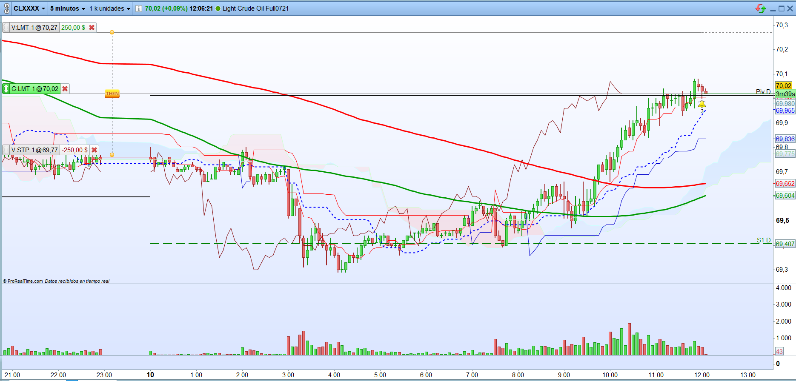Cancel the C:LMT 1@70,02 order
Viewport: 796px width, 381px height.
[x=65, y=89]
